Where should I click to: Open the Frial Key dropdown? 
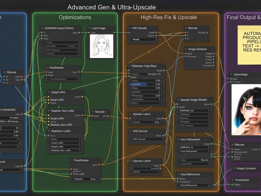coord(60,54)
